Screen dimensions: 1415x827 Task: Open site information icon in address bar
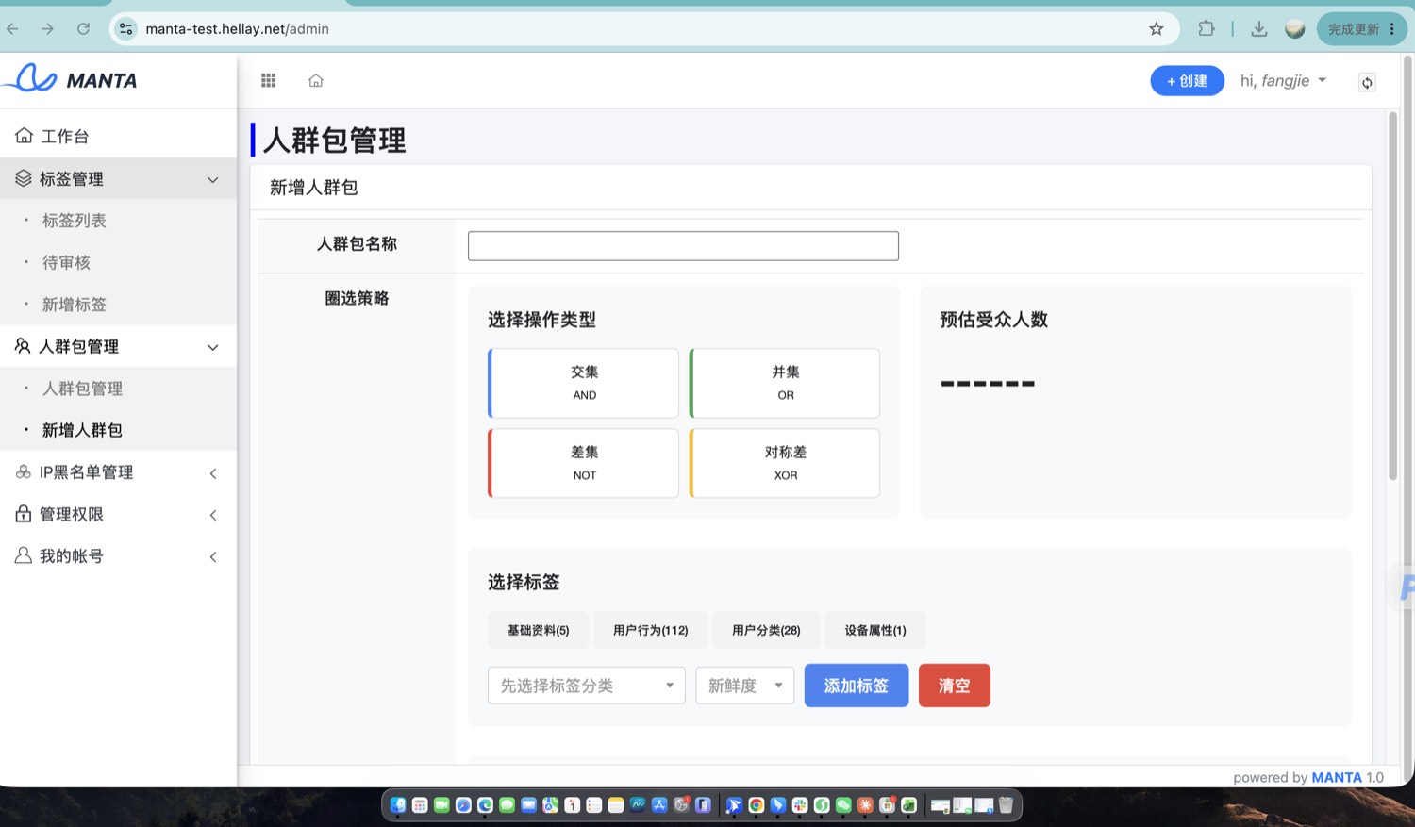click(x=125, y=28)
